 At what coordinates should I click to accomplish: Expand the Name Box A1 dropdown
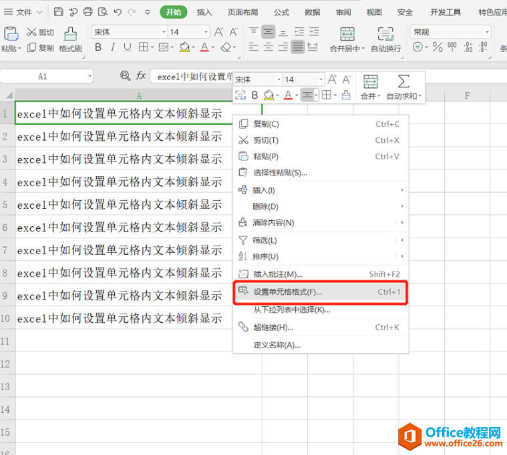point(90,77)
